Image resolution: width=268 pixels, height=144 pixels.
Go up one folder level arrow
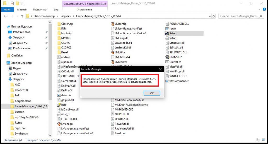tap(22, 16)
